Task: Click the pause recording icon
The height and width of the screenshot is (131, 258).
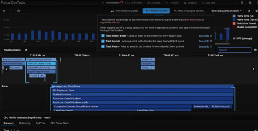Action: (x=4, y=11)
